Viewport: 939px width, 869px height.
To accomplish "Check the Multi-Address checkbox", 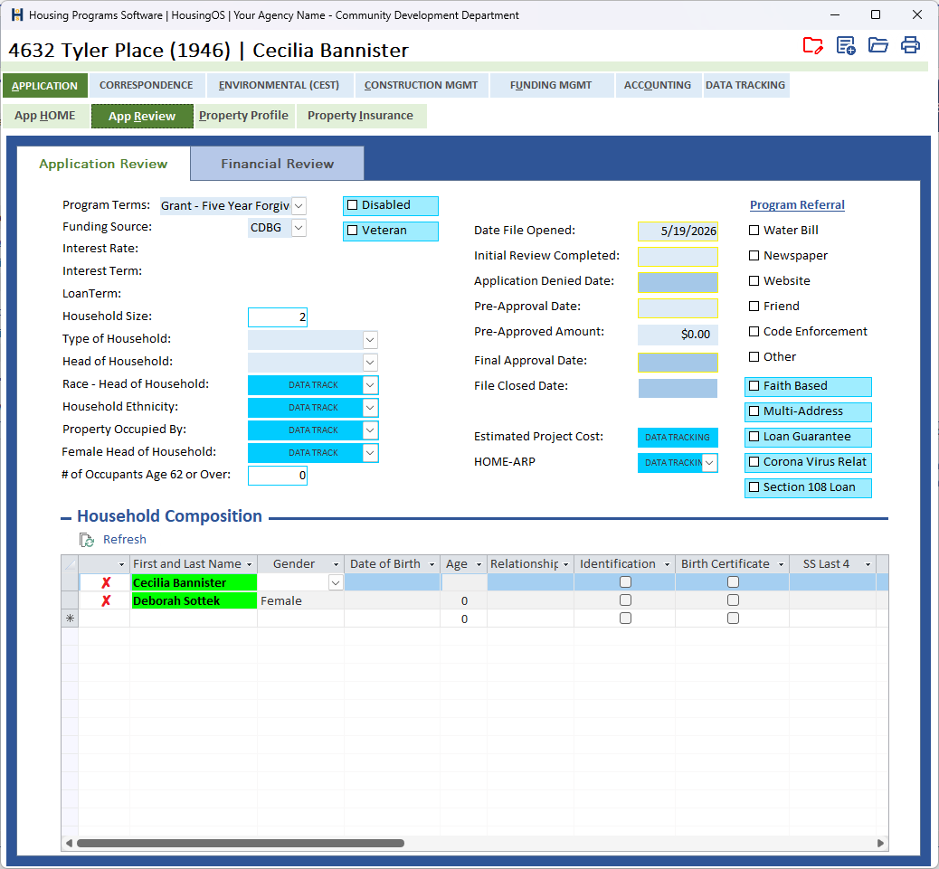I will point(754,411).
